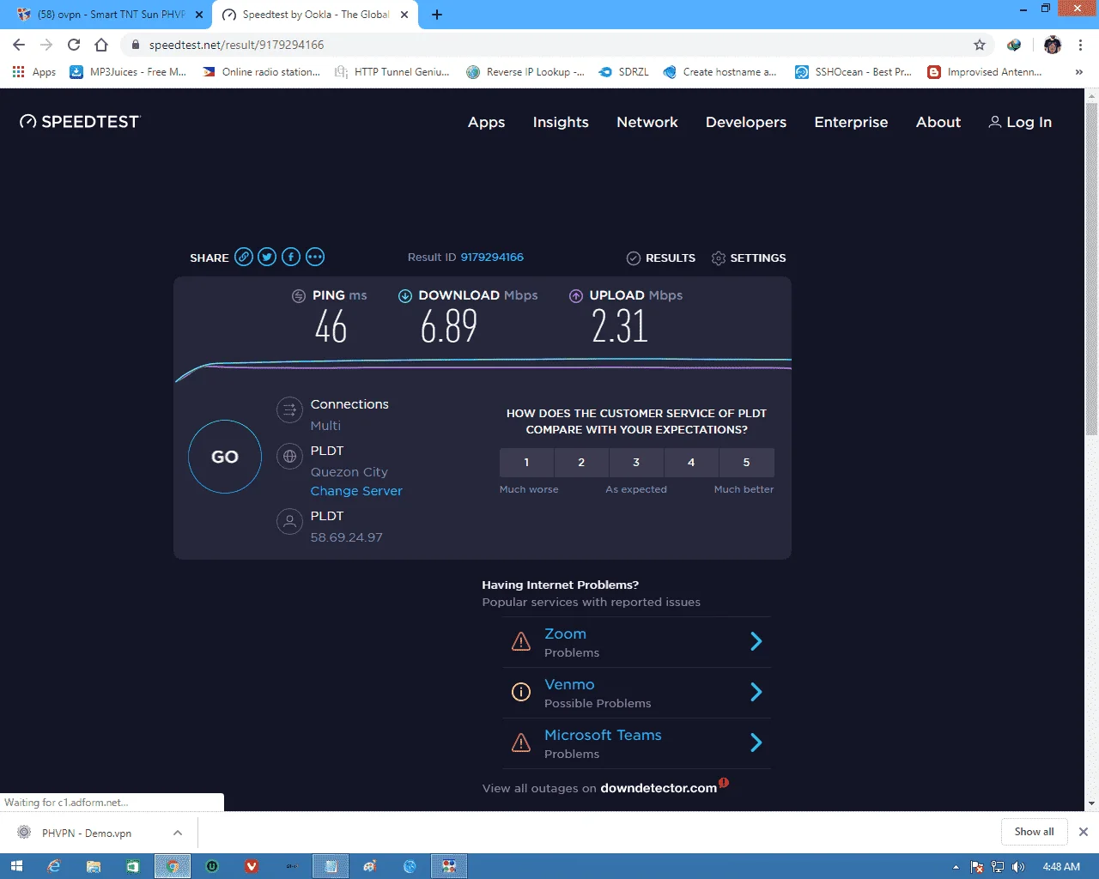Click the globe extension icon in toolbar

[1014, 45]
